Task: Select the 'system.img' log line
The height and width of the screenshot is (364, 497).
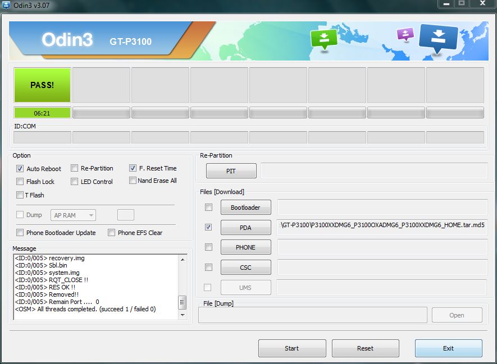Action: coord(47,273)
